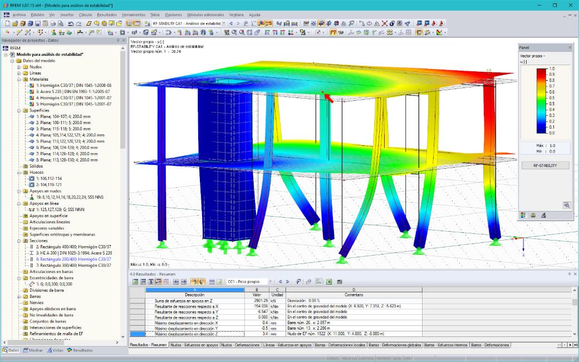The height and width of the screenshot is (362, 579).
Task: Expand the Barras tree node
Action: 19,297
